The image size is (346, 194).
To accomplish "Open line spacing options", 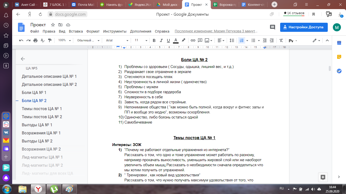I will pyautogui.click(x=232, y=40).
